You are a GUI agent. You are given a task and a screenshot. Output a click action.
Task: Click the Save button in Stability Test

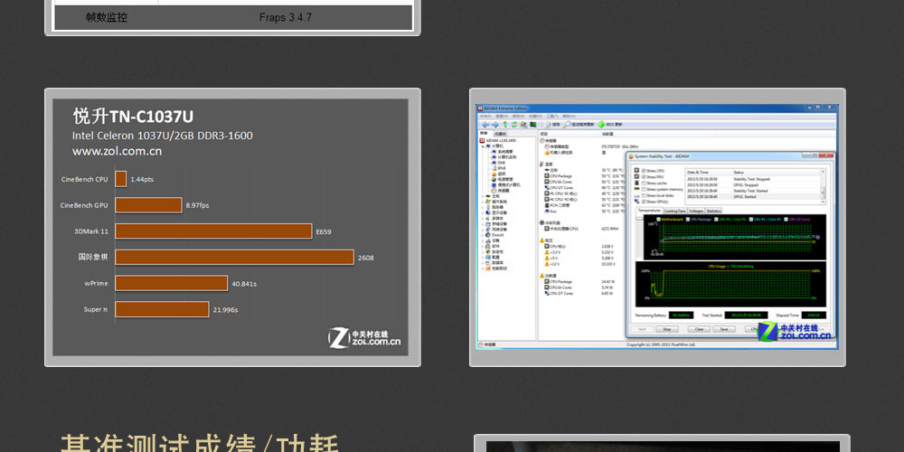pyautogui.click(x=724, y=329)
